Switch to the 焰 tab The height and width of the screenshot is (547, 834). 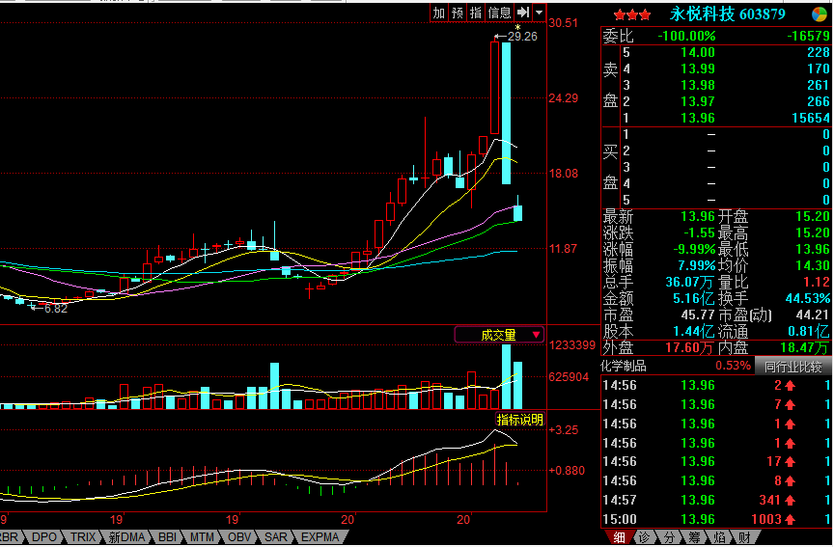(720, 537)
